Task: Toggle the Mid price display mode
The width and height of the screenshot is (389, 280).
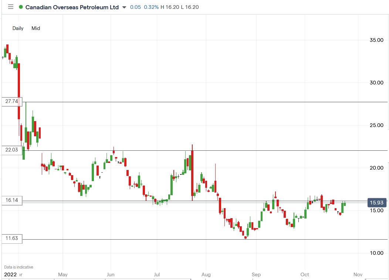Action: [x=35, y=28]
